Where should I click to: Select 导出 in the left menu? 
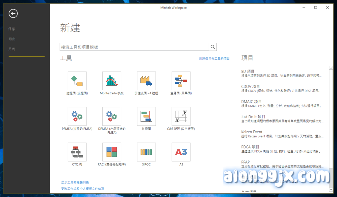point(12,39)
